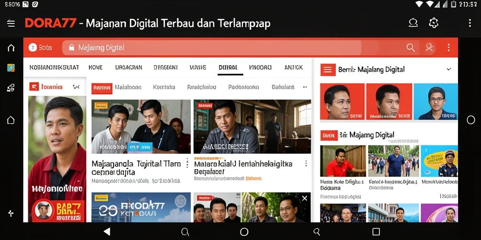Click the Bahoiant category link
Viewport: 481px width, 240px height.
(283, 87)
